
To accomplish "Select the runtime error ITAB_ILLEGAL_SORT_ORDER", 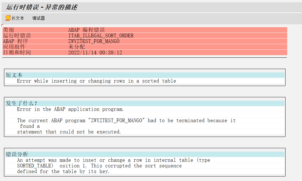I will pyautogui.click(x=101, y=35).
